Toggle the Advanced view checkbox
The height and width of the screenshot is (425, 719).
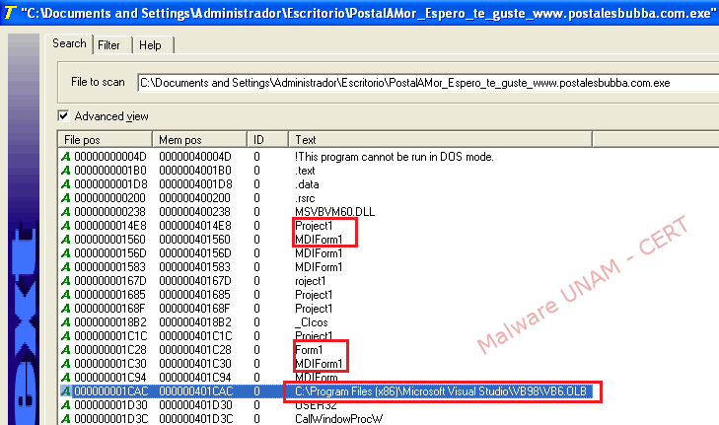point(63,116)
